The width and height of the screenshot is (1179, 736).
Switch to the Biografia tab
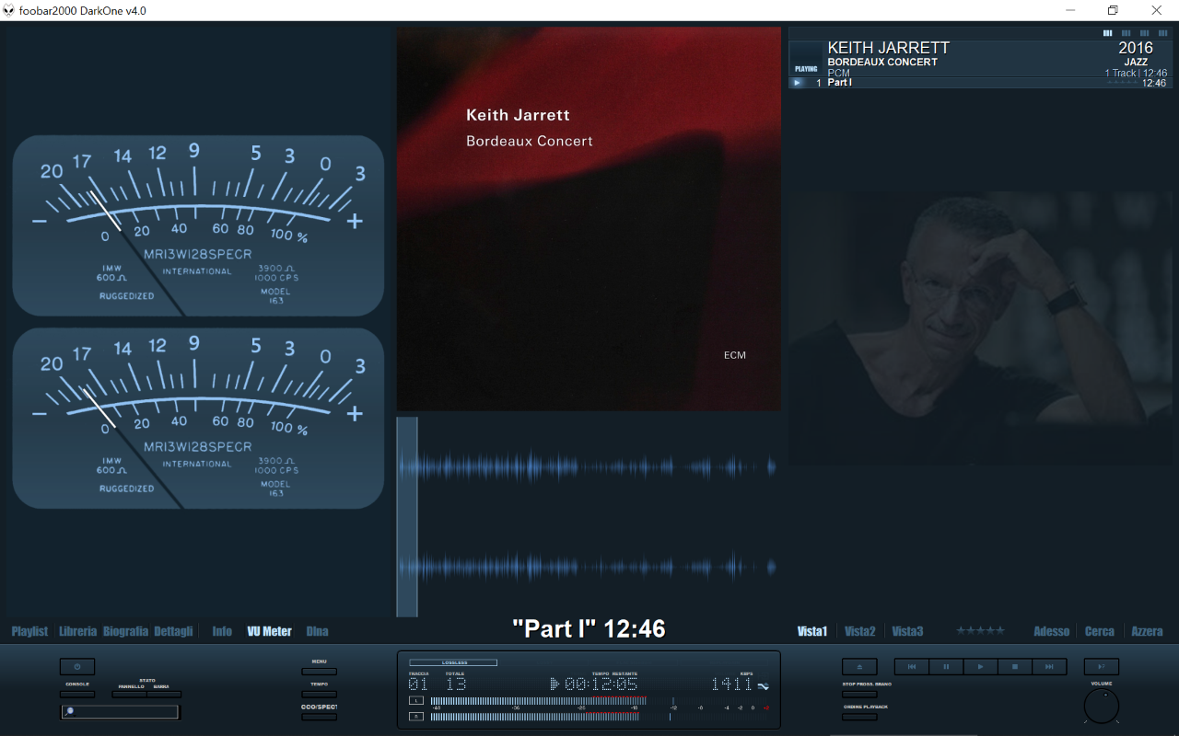tap(125, 631)
